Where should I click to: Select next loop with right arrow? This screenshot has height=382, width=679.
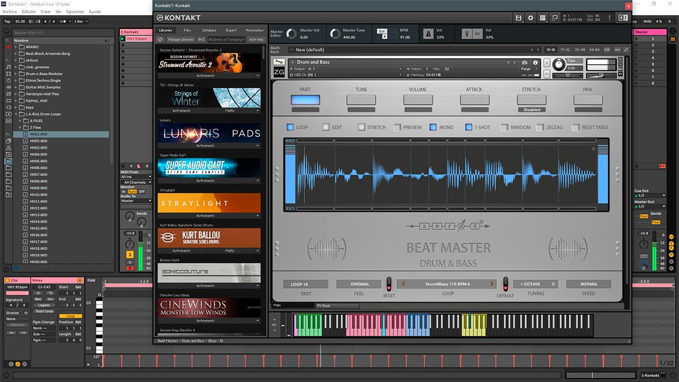click(492, 284)
